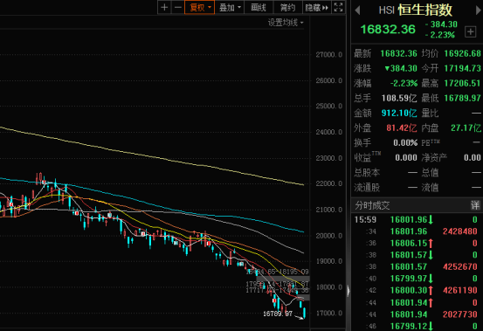Screen dimensions: 483x331
Task: Select the 15:59 trade row
Action: pyautogui.click(x=417, y=219)
